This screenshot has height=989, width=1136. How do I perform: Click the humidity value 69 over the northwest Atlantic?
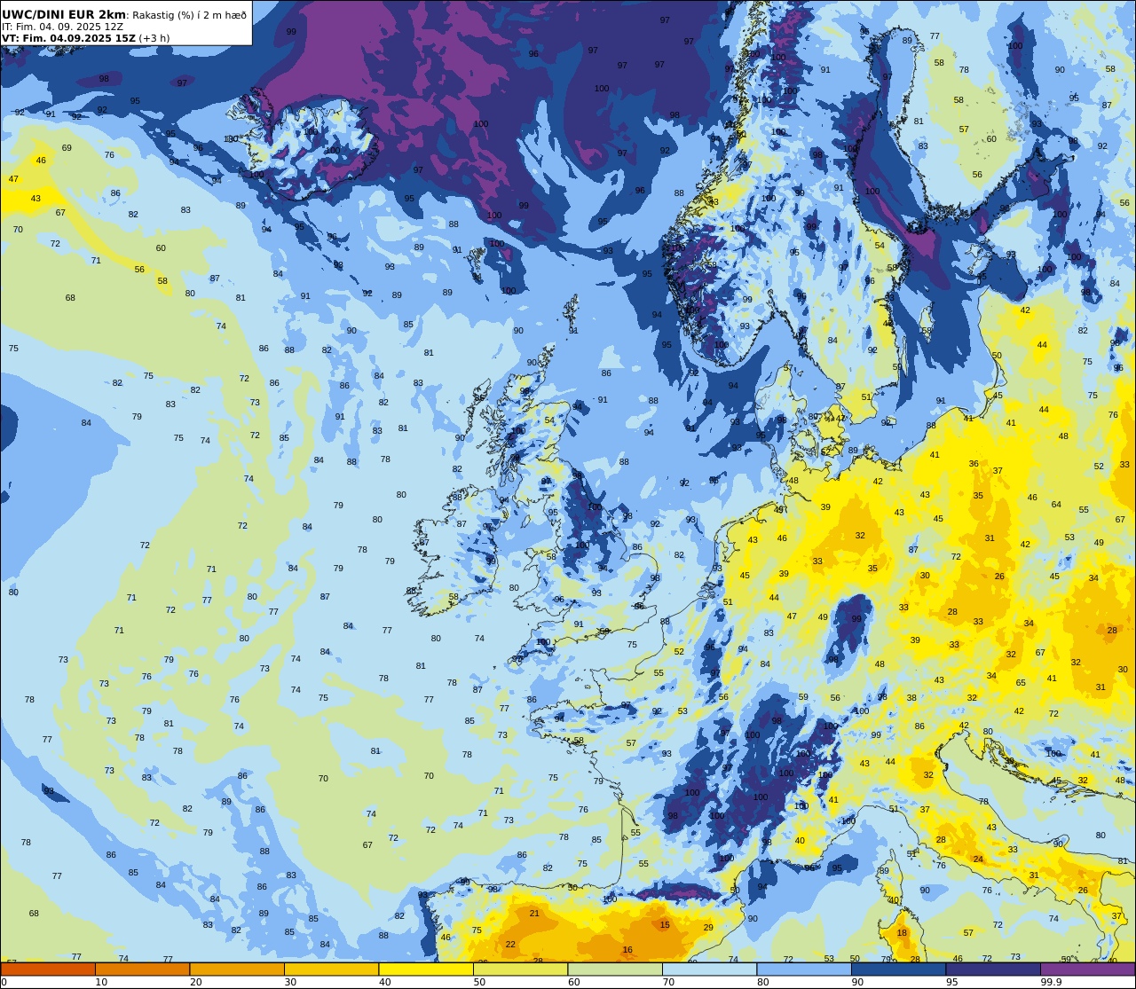(67, 147)
